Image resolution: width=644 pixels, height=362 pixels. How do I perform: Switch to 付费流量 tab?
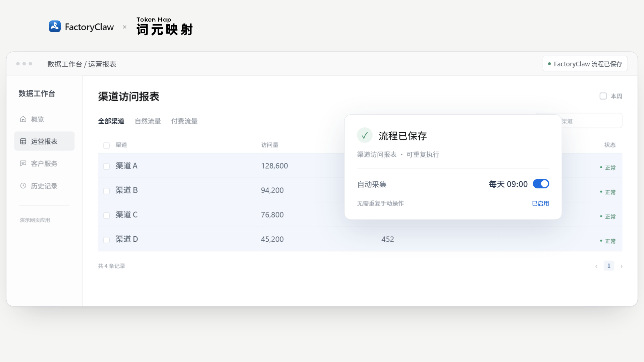(184, 121)
